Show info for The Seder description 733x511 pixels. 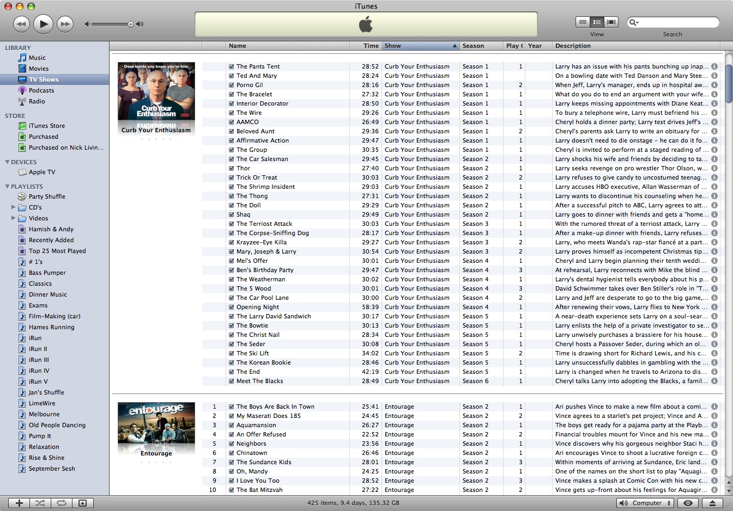coord(714,344)
